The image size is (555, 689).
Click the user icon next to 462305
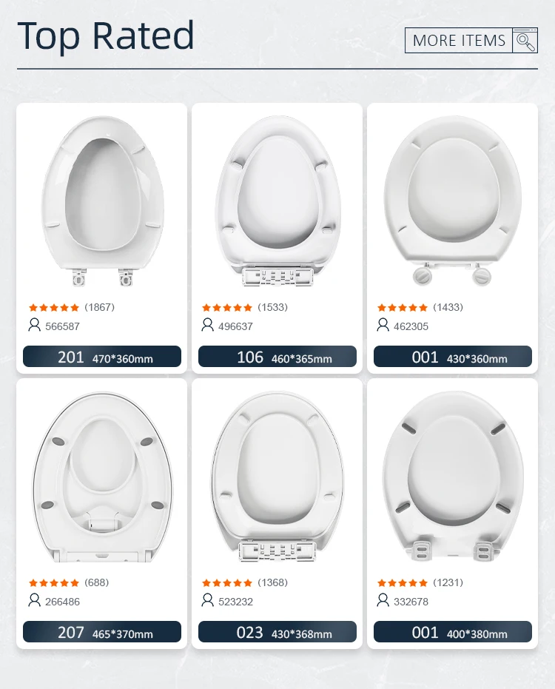(x=383, y=325)
